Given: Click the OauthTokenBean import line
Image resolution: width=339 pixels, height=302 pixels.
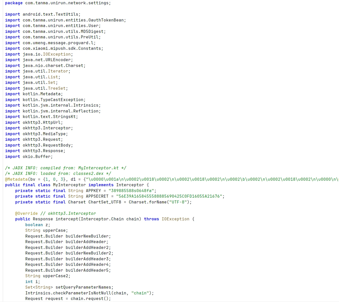Looking at the screenshot, I should click(65, 20).
